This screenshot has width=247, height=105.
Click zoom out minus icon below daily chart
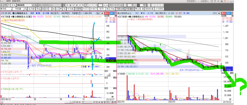coord(94,102)
